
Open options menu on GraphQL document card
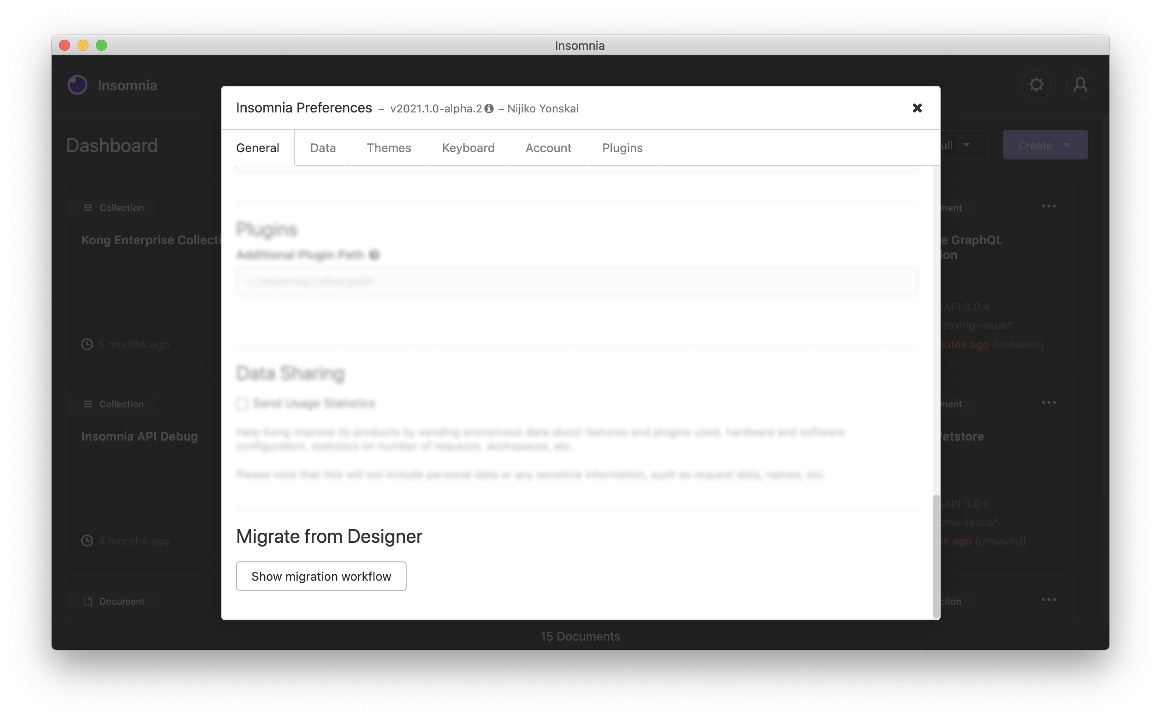coord(1048,206)
